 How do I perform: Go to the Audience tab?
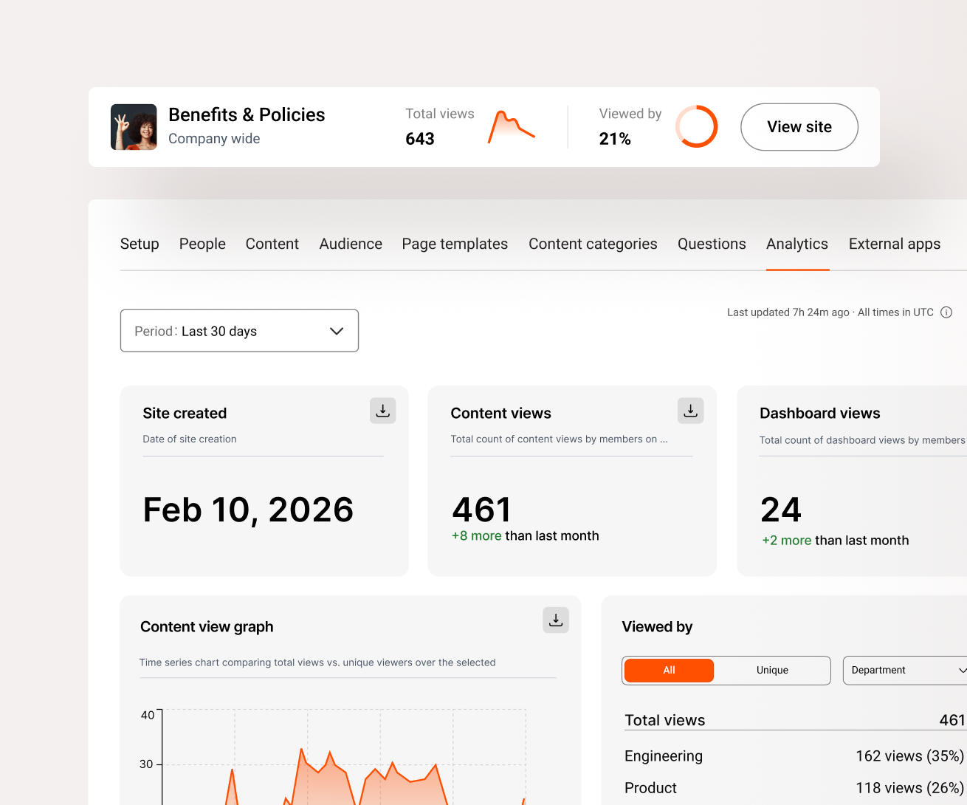coord(351,244)
